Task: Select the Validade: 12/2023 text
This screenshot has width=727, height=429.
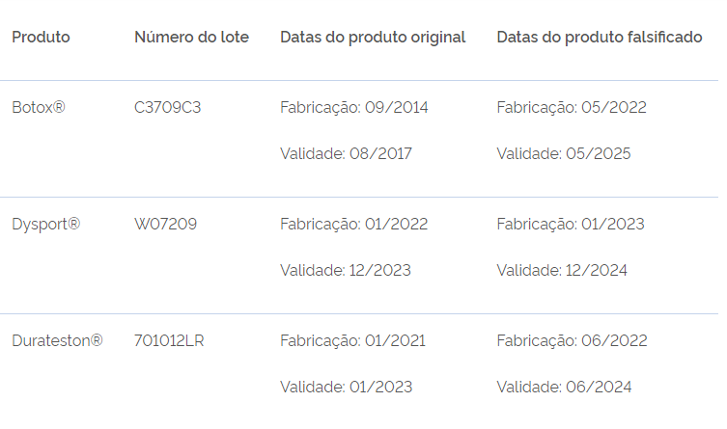Action: tap(345, 270)
